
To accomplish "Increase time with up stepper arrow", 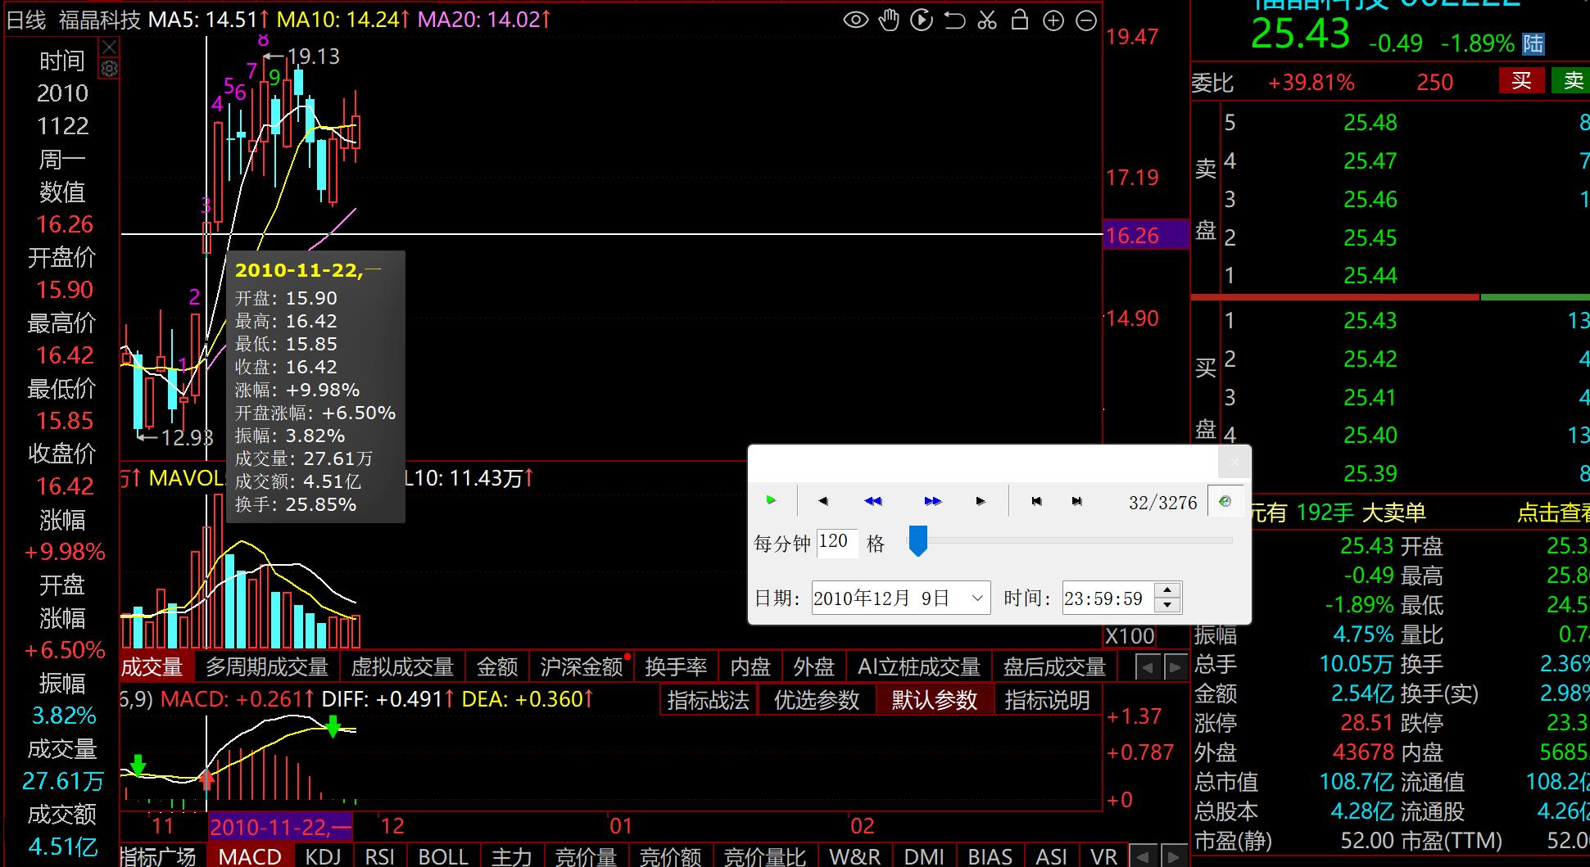I will pyautogui.click(x=1167, y=590).
